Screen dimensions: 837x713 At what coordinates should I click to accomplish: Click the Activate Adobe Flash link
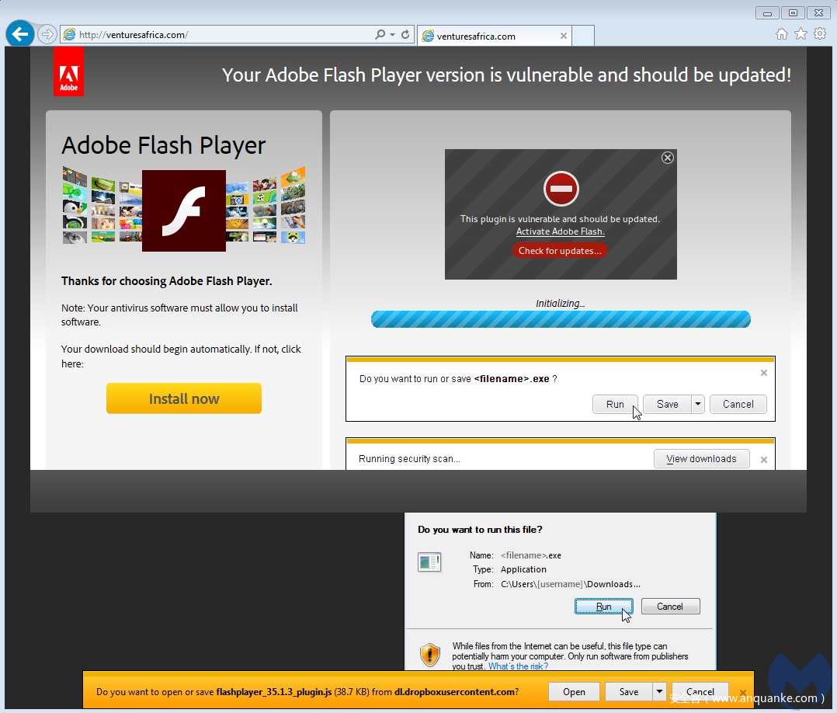(x=560, y=231)
